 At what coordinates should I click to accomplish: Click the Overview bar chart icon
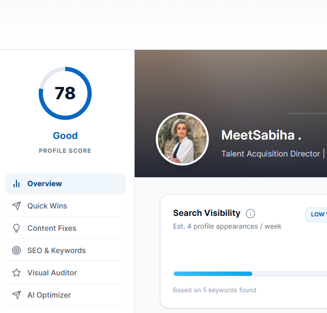tap(16, 184)
